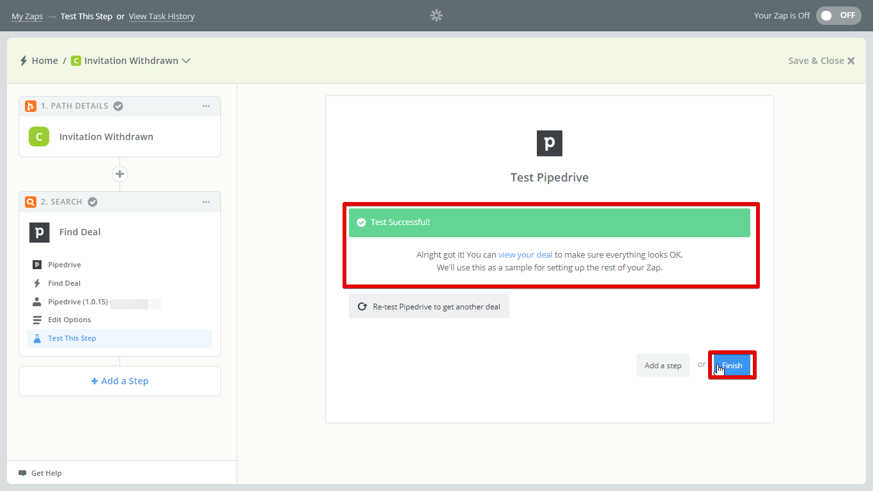Expand the Invitation Withdrawn path dropdown
873x491 pixels.
click(x=186, y=61)
